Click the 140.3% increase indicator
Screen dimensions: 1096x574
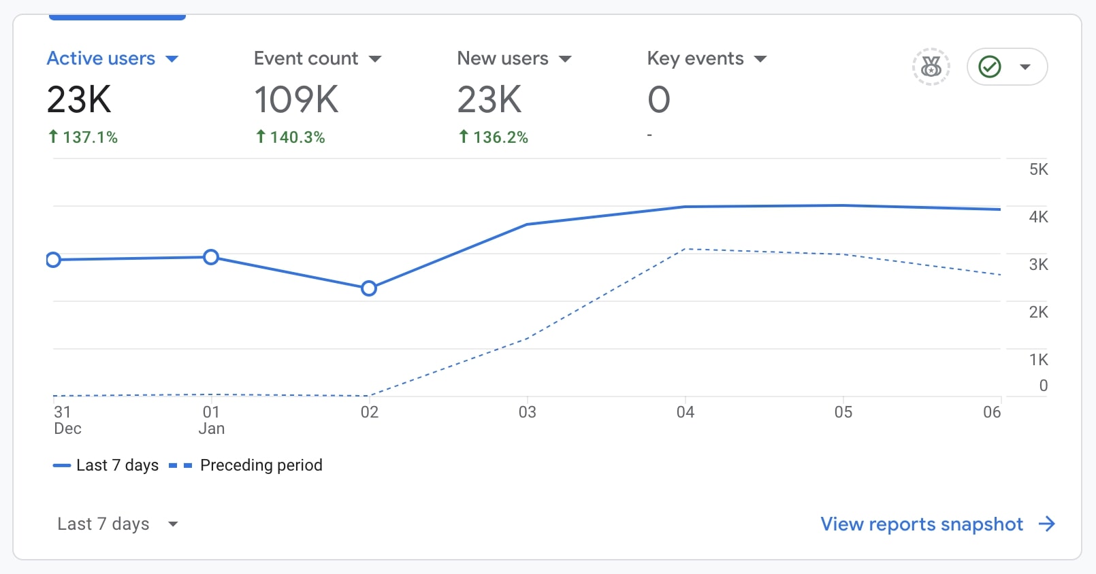[290, 137]
